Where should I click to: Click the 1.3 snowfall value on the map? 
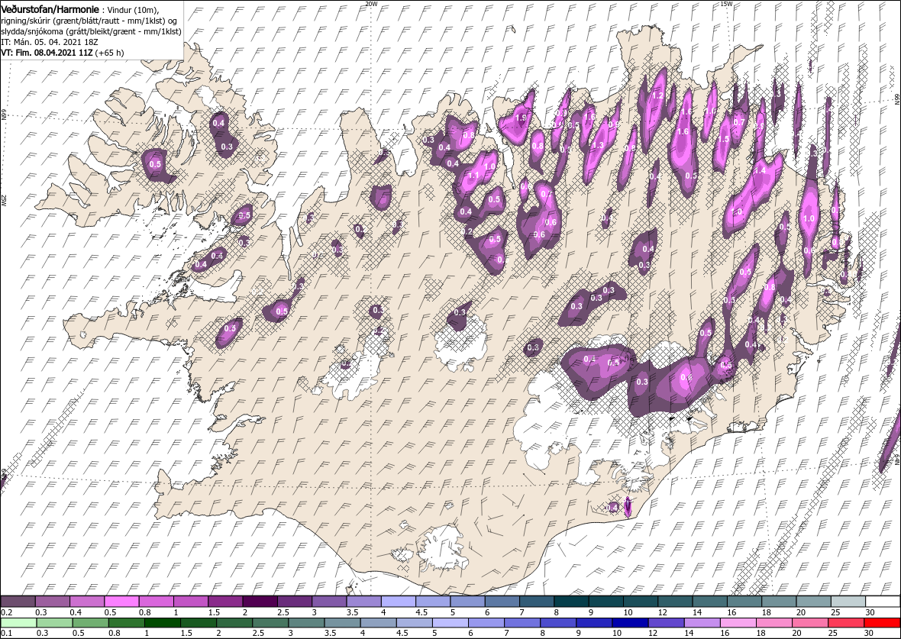click(x=598, y=145)
